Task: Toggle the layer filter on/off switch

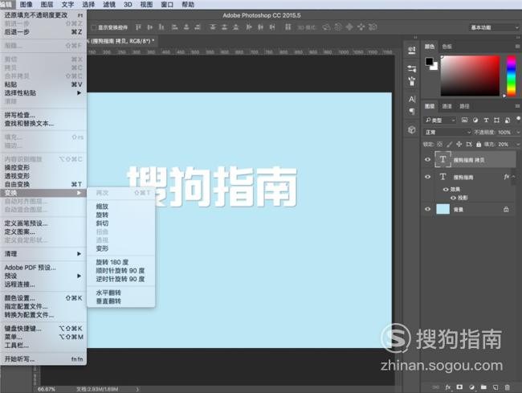Action: tap(518, 119)
